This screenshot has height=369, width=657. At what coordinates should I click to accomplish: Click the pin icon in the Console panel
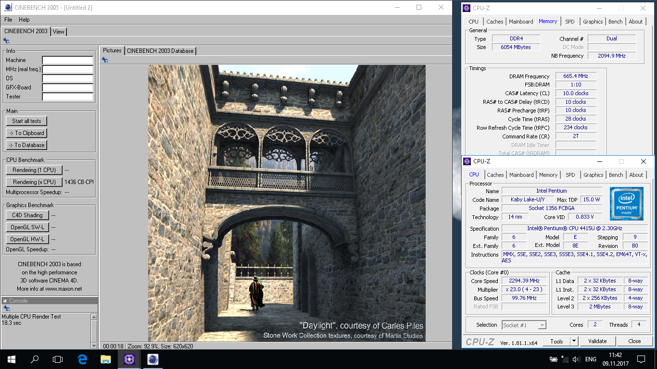click(6, 308)
